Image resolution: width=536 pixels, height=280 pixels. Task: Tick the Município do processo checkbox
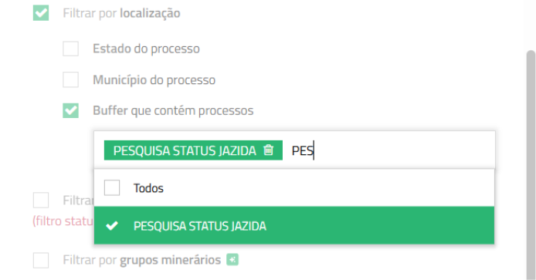coord(70,79)
